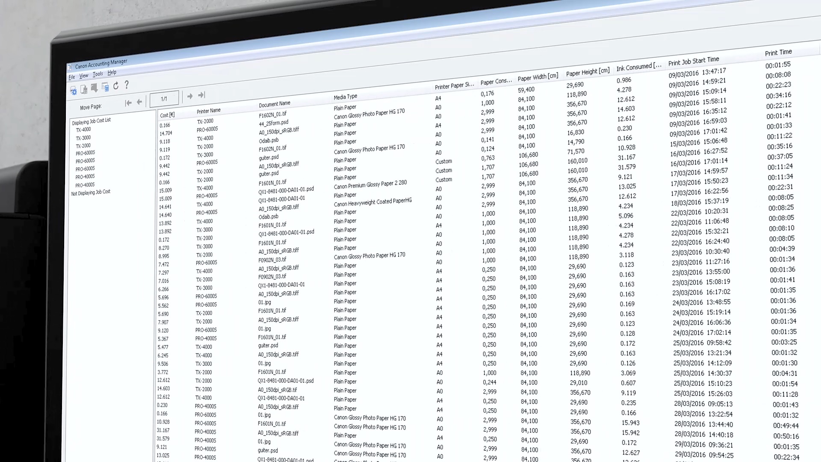The height and width of the screenshot is (462, 821).
Task: Click the ink consumed value 3.069
Action: (628, 373)
